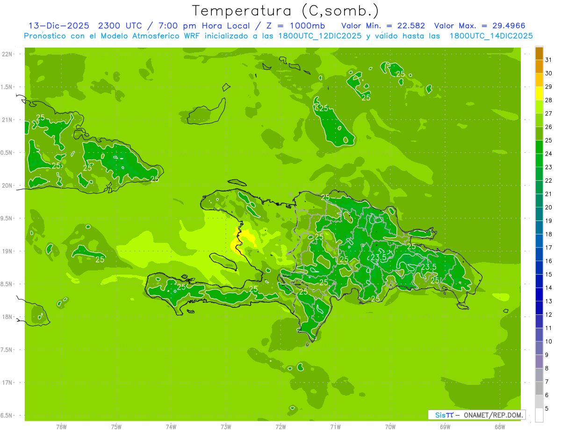561x433 pixels.
Task: Click the legend value "28"
Action: point(548,100)
